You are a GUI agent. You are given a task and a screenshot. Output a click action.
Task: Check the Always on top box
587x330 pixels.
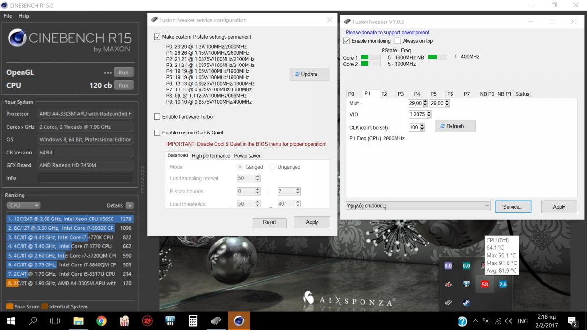pyautogui.click(x=398, y=41)
